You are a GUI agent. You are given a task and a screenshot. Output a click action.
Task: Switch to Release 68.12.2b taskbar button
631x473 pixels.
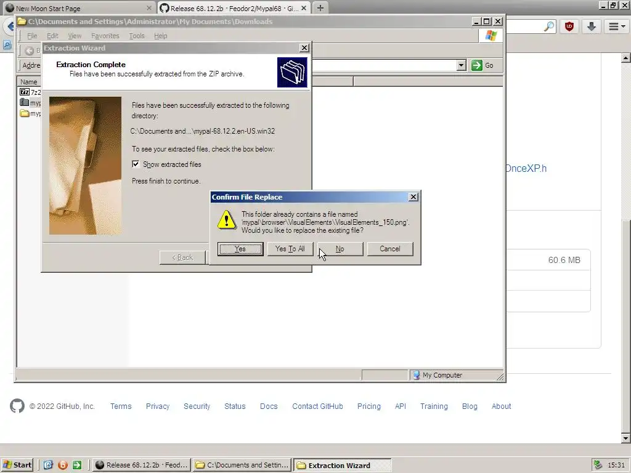142,465
